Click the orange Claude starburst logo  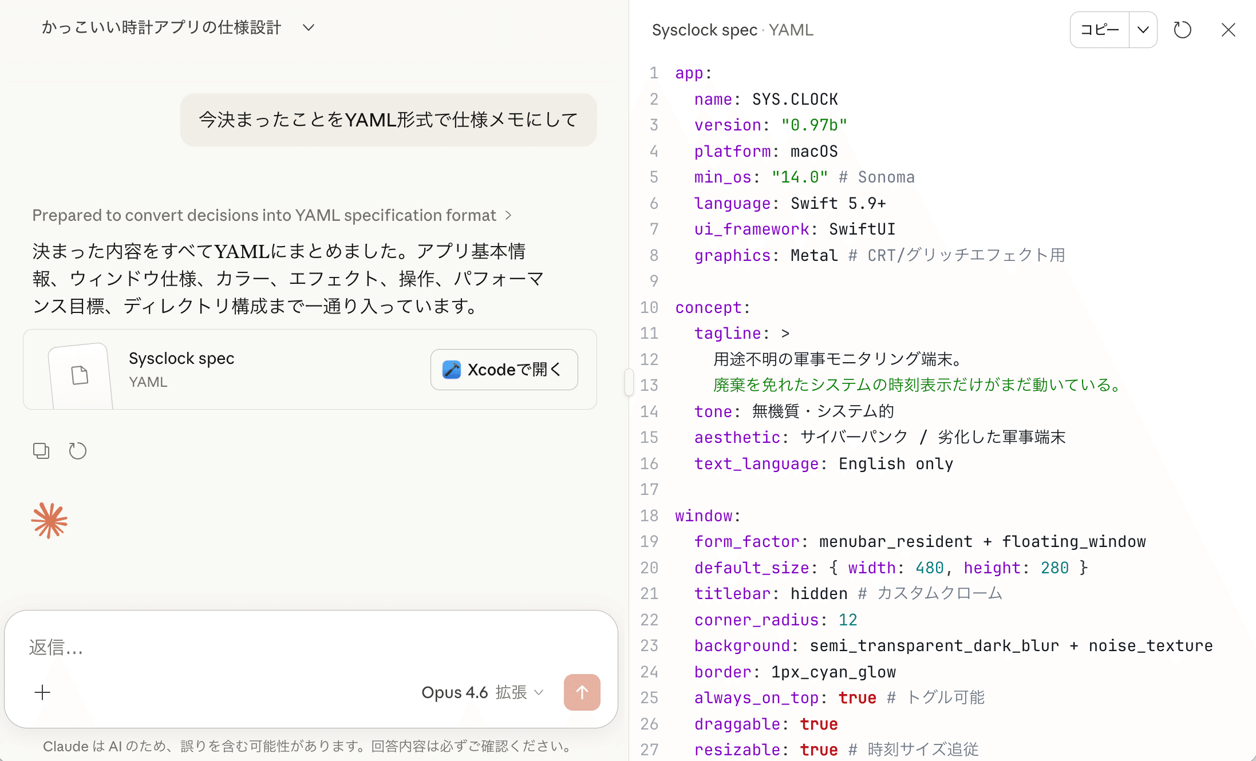(49, 521)
